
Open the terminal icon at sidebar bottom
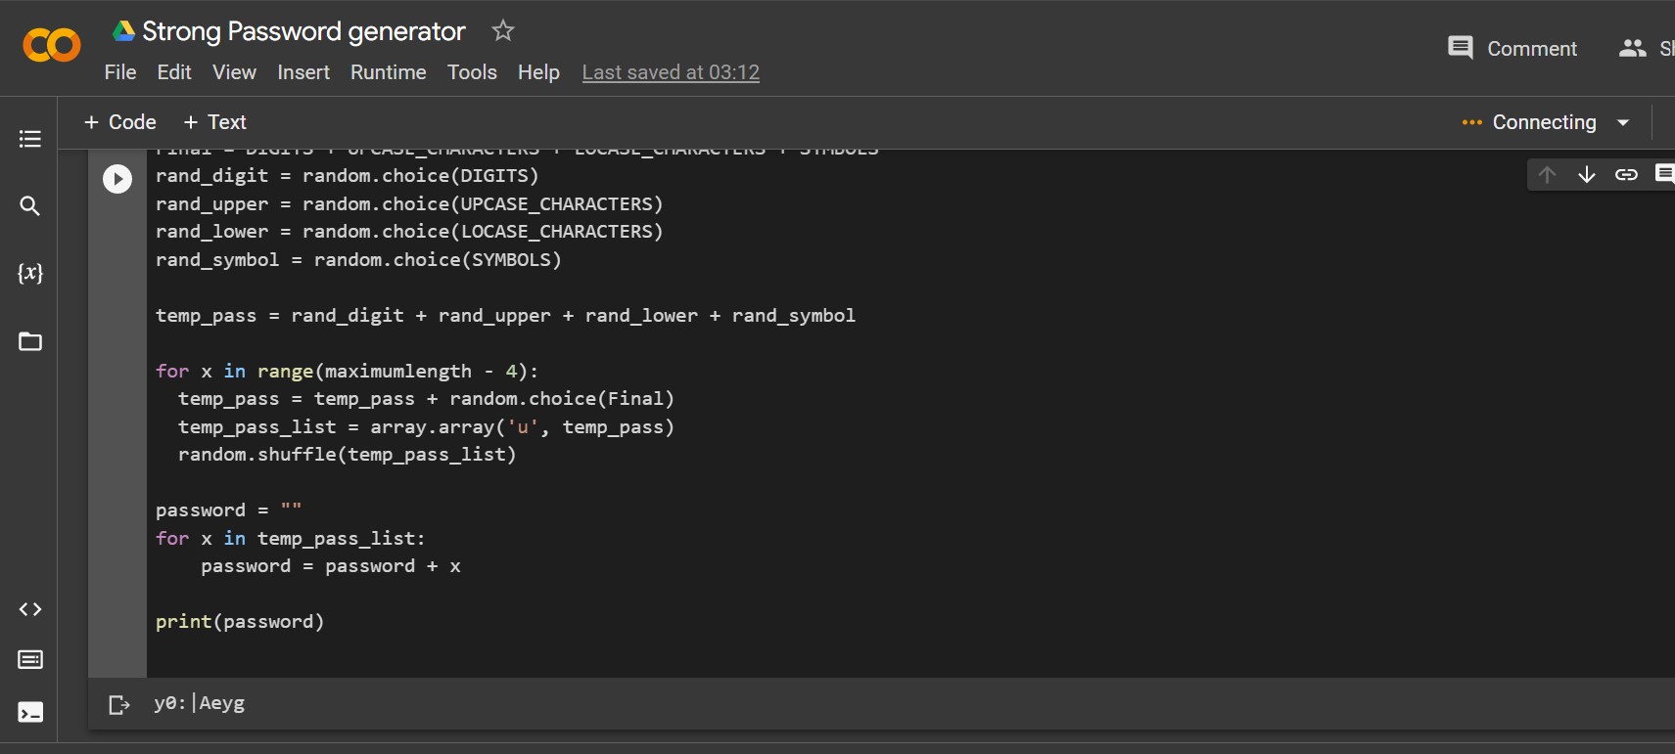pos(30,712)
